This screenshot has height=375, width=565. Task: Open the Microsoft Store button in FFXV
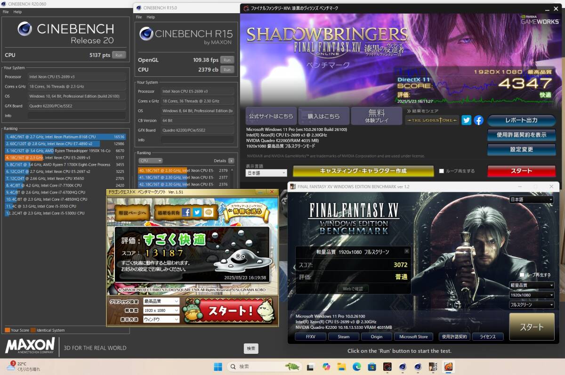(x=413, y=337)
